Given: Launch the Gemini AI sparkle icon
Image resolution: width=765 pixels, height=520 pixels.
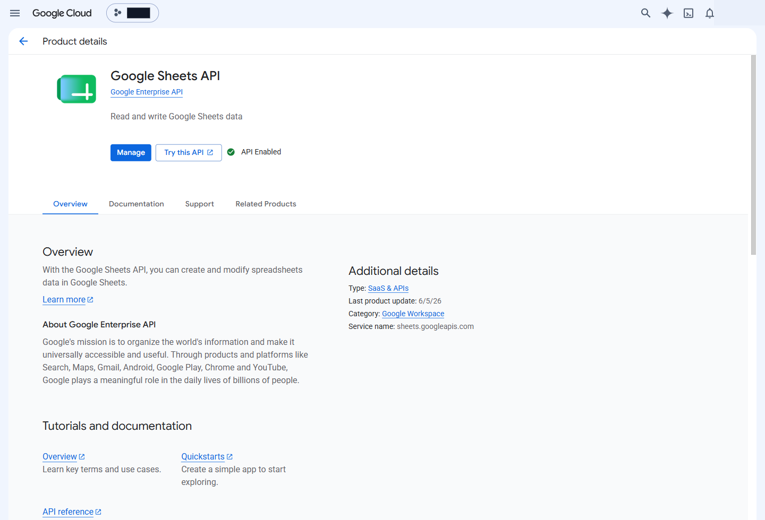Looking at the screenshot, I should click(x=667, y=13).
